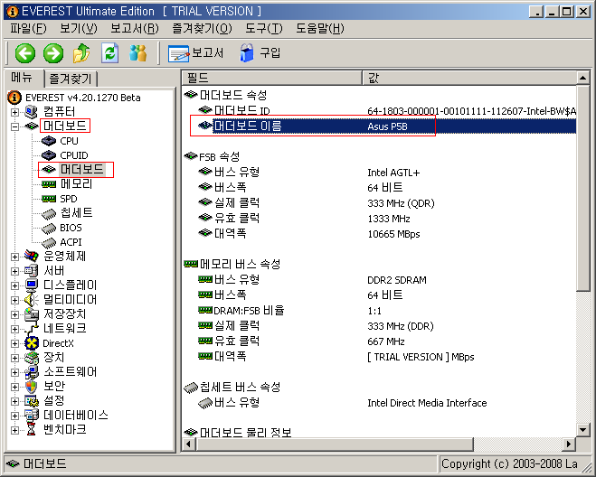Click the vertical scrollbar down arrow
596x477 pixels.
[582, 430]
